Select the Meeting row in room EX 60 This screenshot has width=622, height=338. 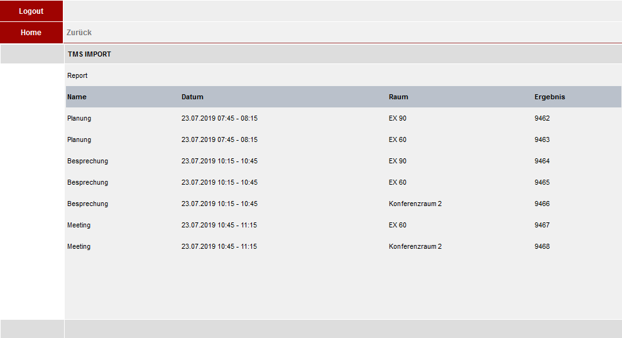tap(344, 226)
